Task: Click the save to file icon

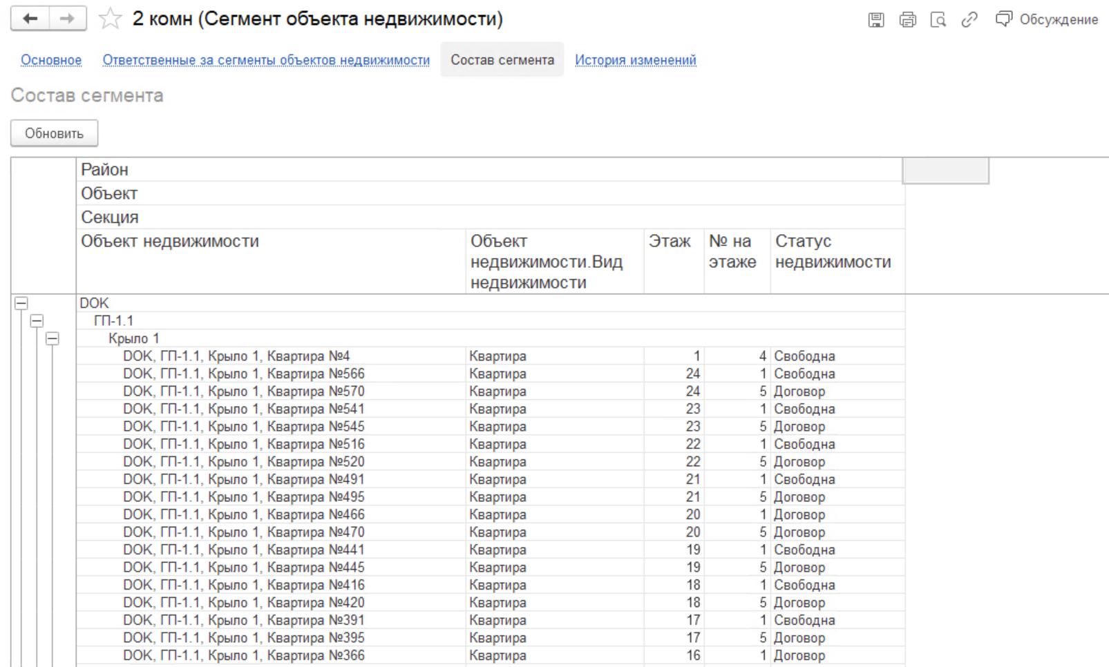Action: point(875,20)
